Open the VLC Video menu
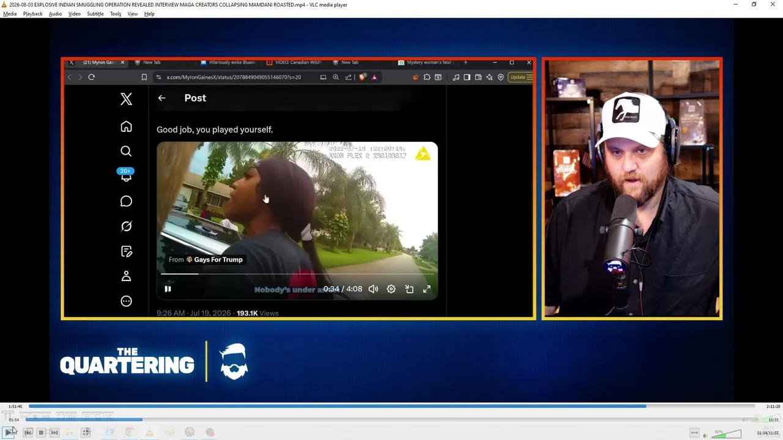 (x=74, y=13)
